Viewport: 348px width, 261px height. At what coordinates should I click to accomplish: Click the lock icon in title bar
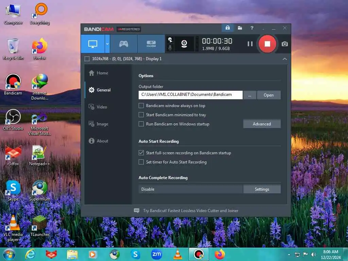pyautogui.click(x=227, y=28)
